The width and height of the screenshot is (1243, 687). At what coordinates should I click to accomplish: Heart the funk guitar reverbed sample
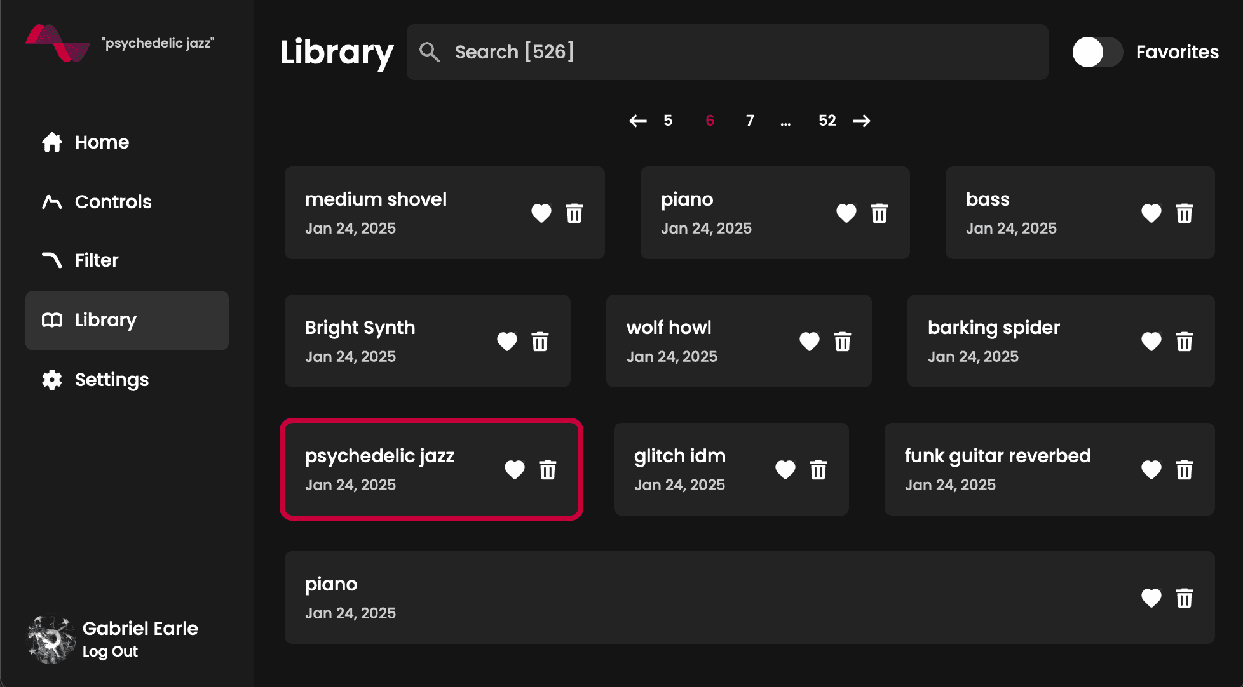[x=1151, y=470]
